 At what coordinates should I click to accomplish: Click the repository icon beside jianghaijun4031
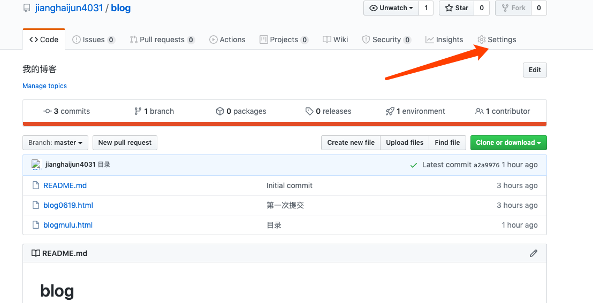[26, 8]
